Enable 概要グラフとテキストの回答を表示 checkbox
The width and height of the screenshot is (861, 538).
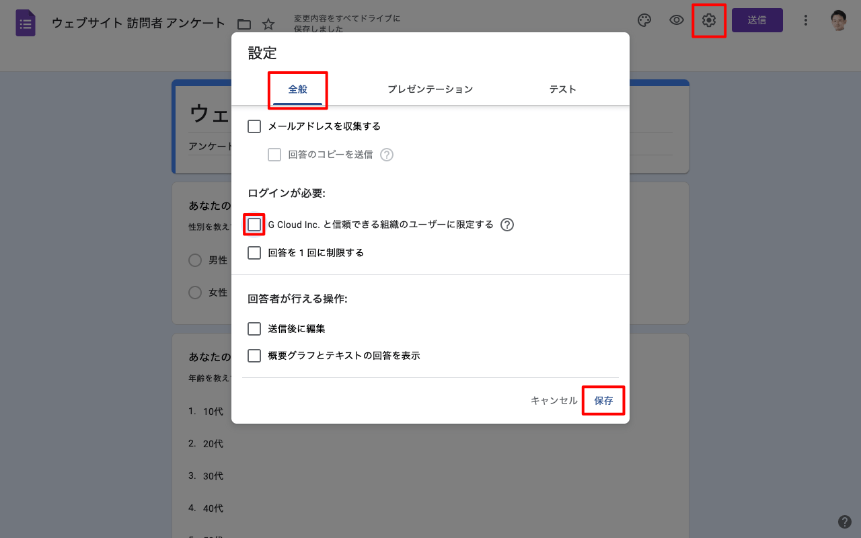[254, 356]
